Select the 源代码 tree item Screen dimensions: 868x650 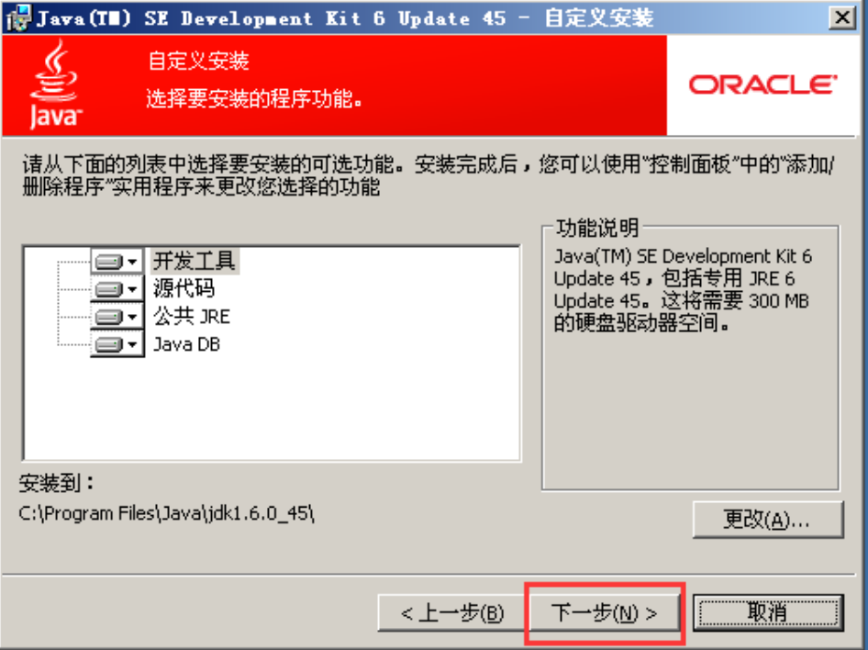pyautogui.click(x=184, y=288)
